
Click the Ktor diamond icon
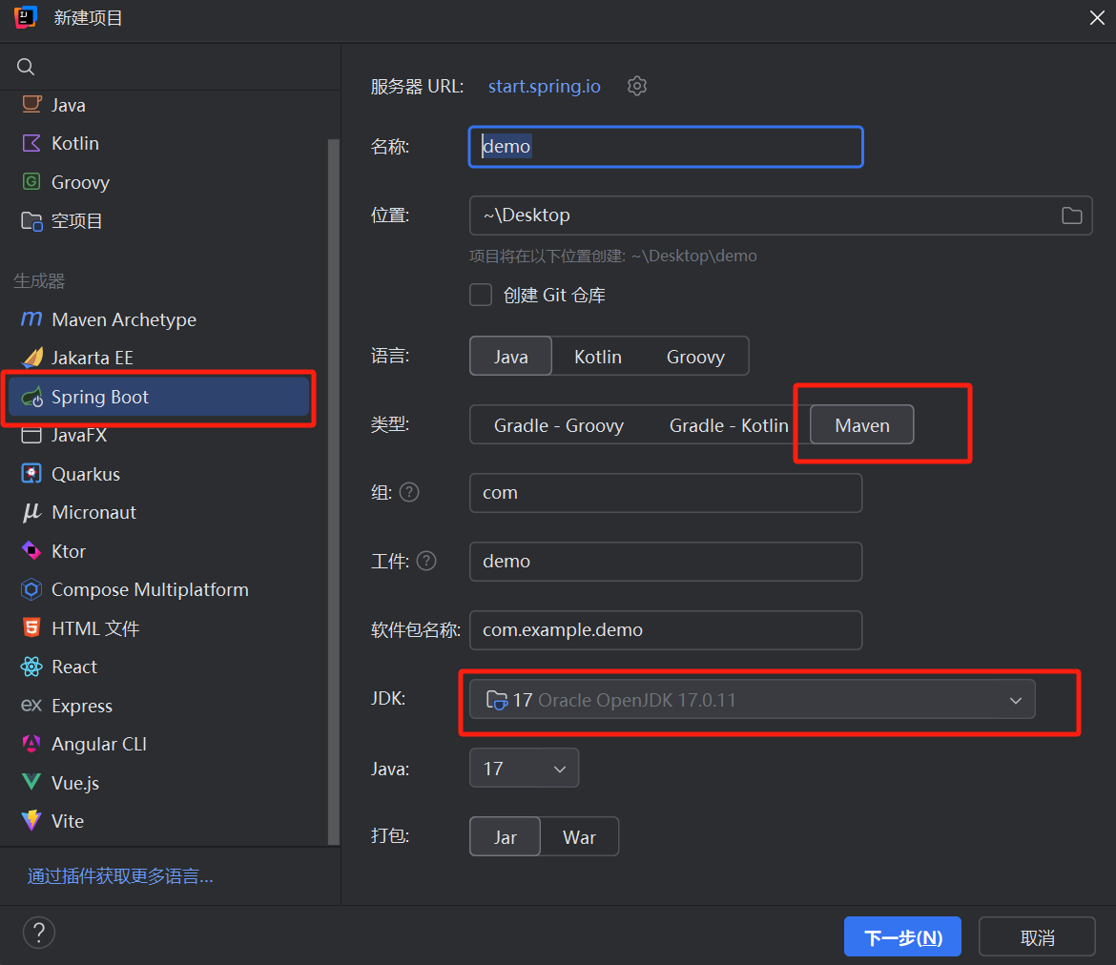[31, 551]
